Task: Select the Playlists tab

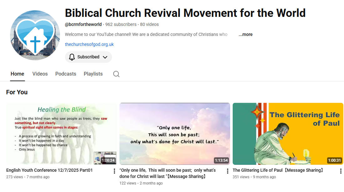Action: click(93, 74)
